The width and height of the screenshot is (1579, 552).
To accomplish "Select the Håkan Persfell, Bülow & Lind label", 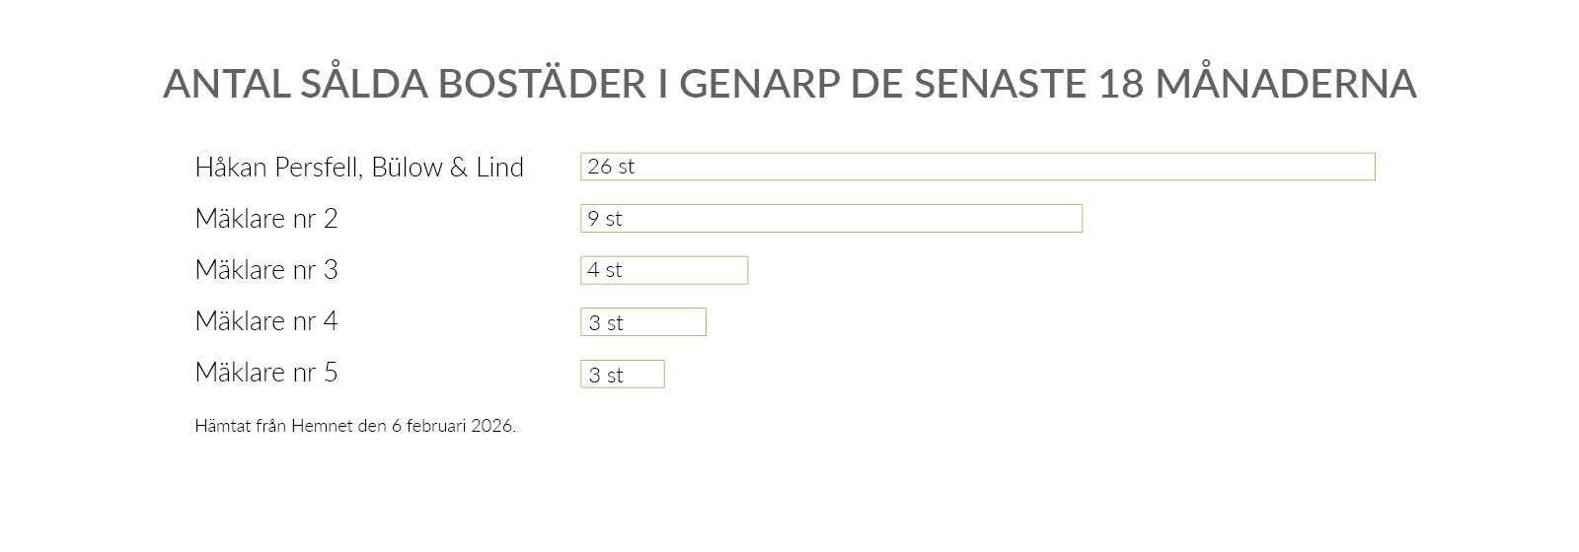I will coord(359,168).
